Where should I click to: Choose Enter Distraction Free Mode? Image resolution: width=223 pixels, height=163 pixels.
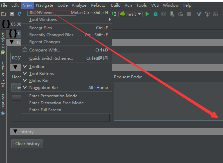click(66, 103)
